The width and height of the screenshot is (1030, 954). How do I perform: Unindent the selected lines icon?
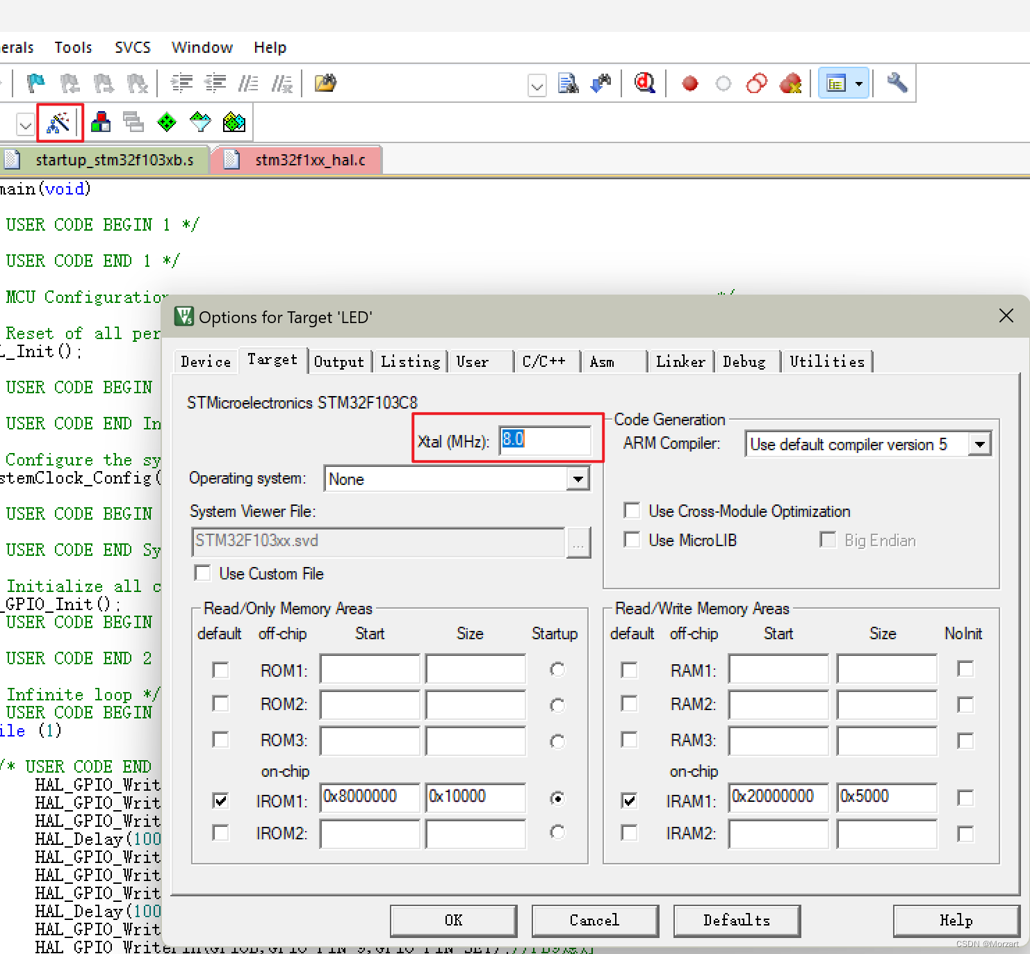click(215, 83)
